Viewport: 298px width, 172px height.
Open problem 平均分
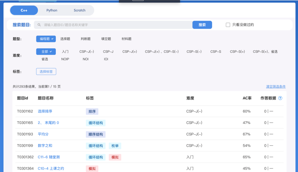pyautogui.click(x=43, y=134)
